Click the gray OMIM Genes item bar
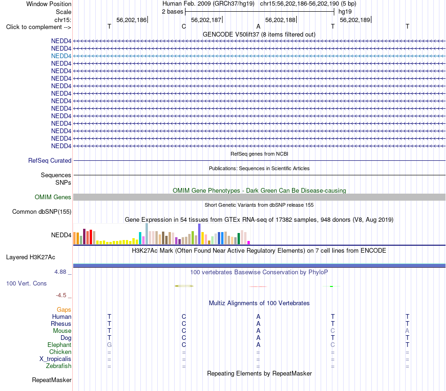446x391 pixels. coord(259,197)
